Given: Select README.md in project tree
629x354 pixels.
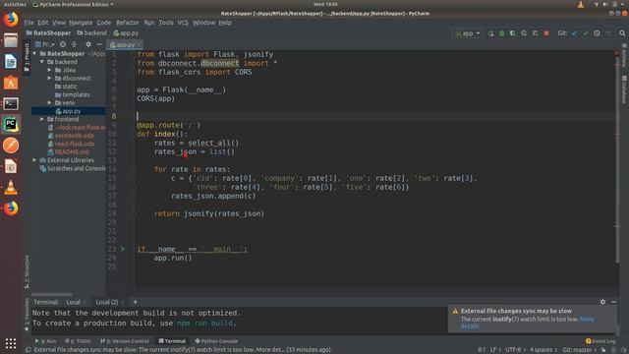Looking at the screenshot, I should pos(72,151).
